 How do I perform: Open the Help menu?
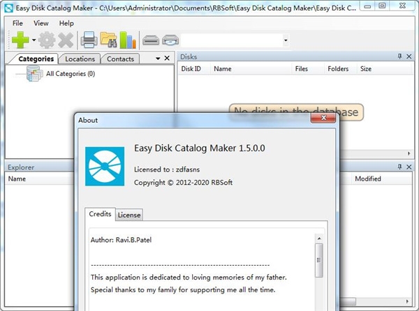66,23
